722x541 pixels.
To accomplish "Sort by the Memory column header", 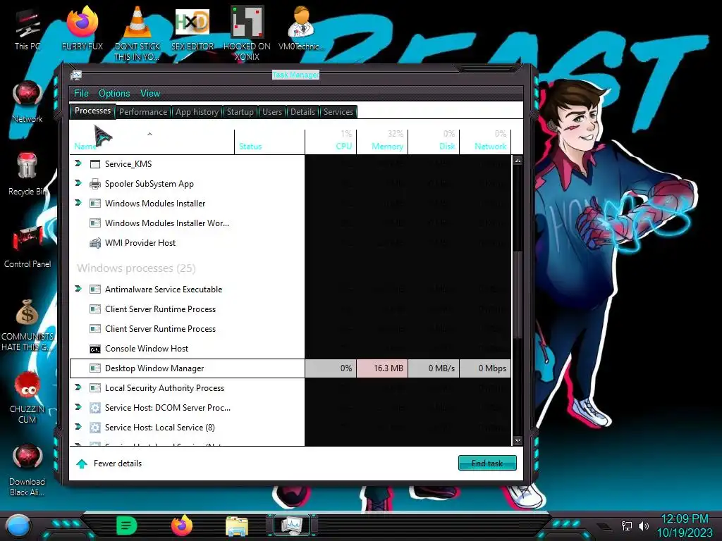I will [x=382, y=141].
